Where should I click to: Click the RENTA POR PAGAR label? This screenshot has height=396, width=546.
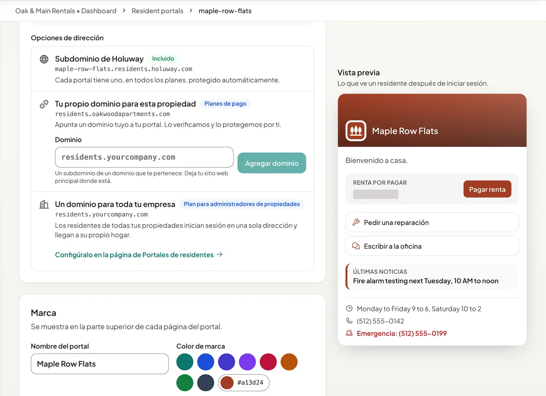[x=380, y=183]
